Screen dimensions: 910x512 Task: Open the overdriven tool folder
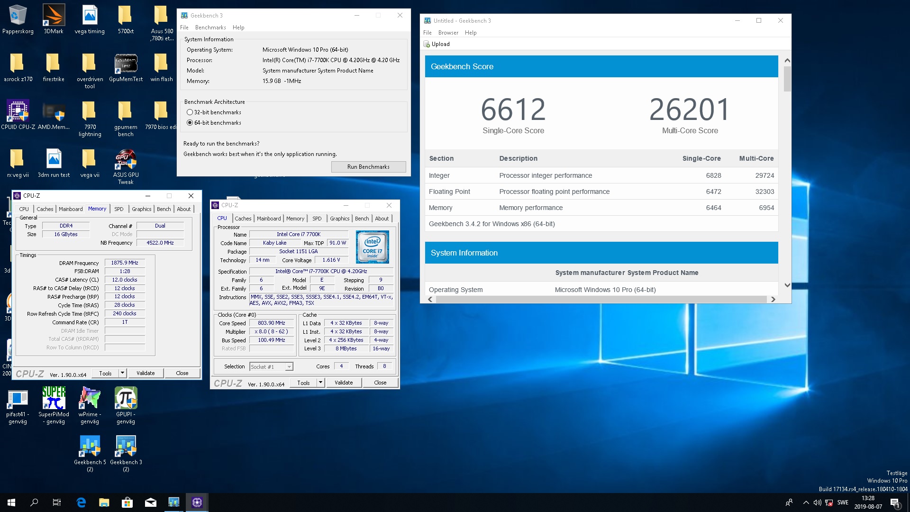[x=90, y=71]
